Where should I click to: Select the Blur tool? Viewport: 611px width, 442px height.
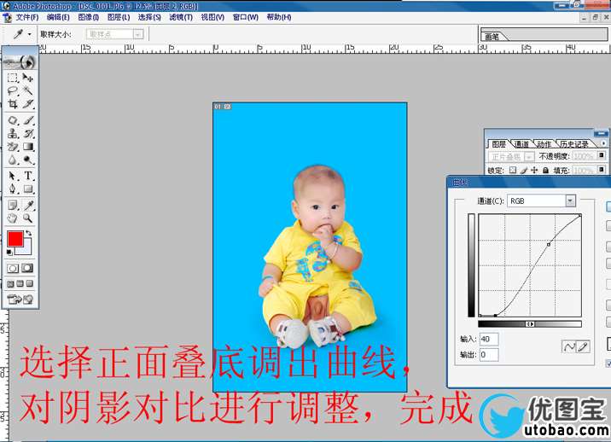13,160
